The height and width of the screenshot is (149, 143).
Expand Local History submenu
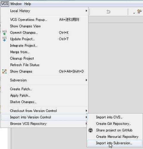(x=45, y=11)
